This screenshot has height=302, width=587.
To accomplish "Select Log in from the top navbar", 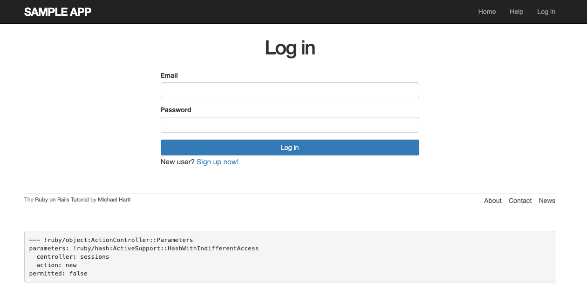I will point(546,12).
